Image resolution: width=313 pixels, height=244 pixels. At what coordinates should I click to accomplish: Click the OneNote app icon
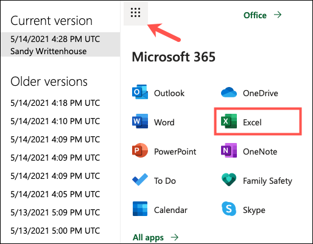[x=229, y=150]
